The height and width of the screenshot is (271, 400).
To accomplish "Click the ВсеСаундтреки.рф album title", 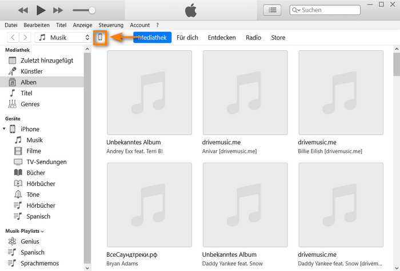I will point(131,254).
